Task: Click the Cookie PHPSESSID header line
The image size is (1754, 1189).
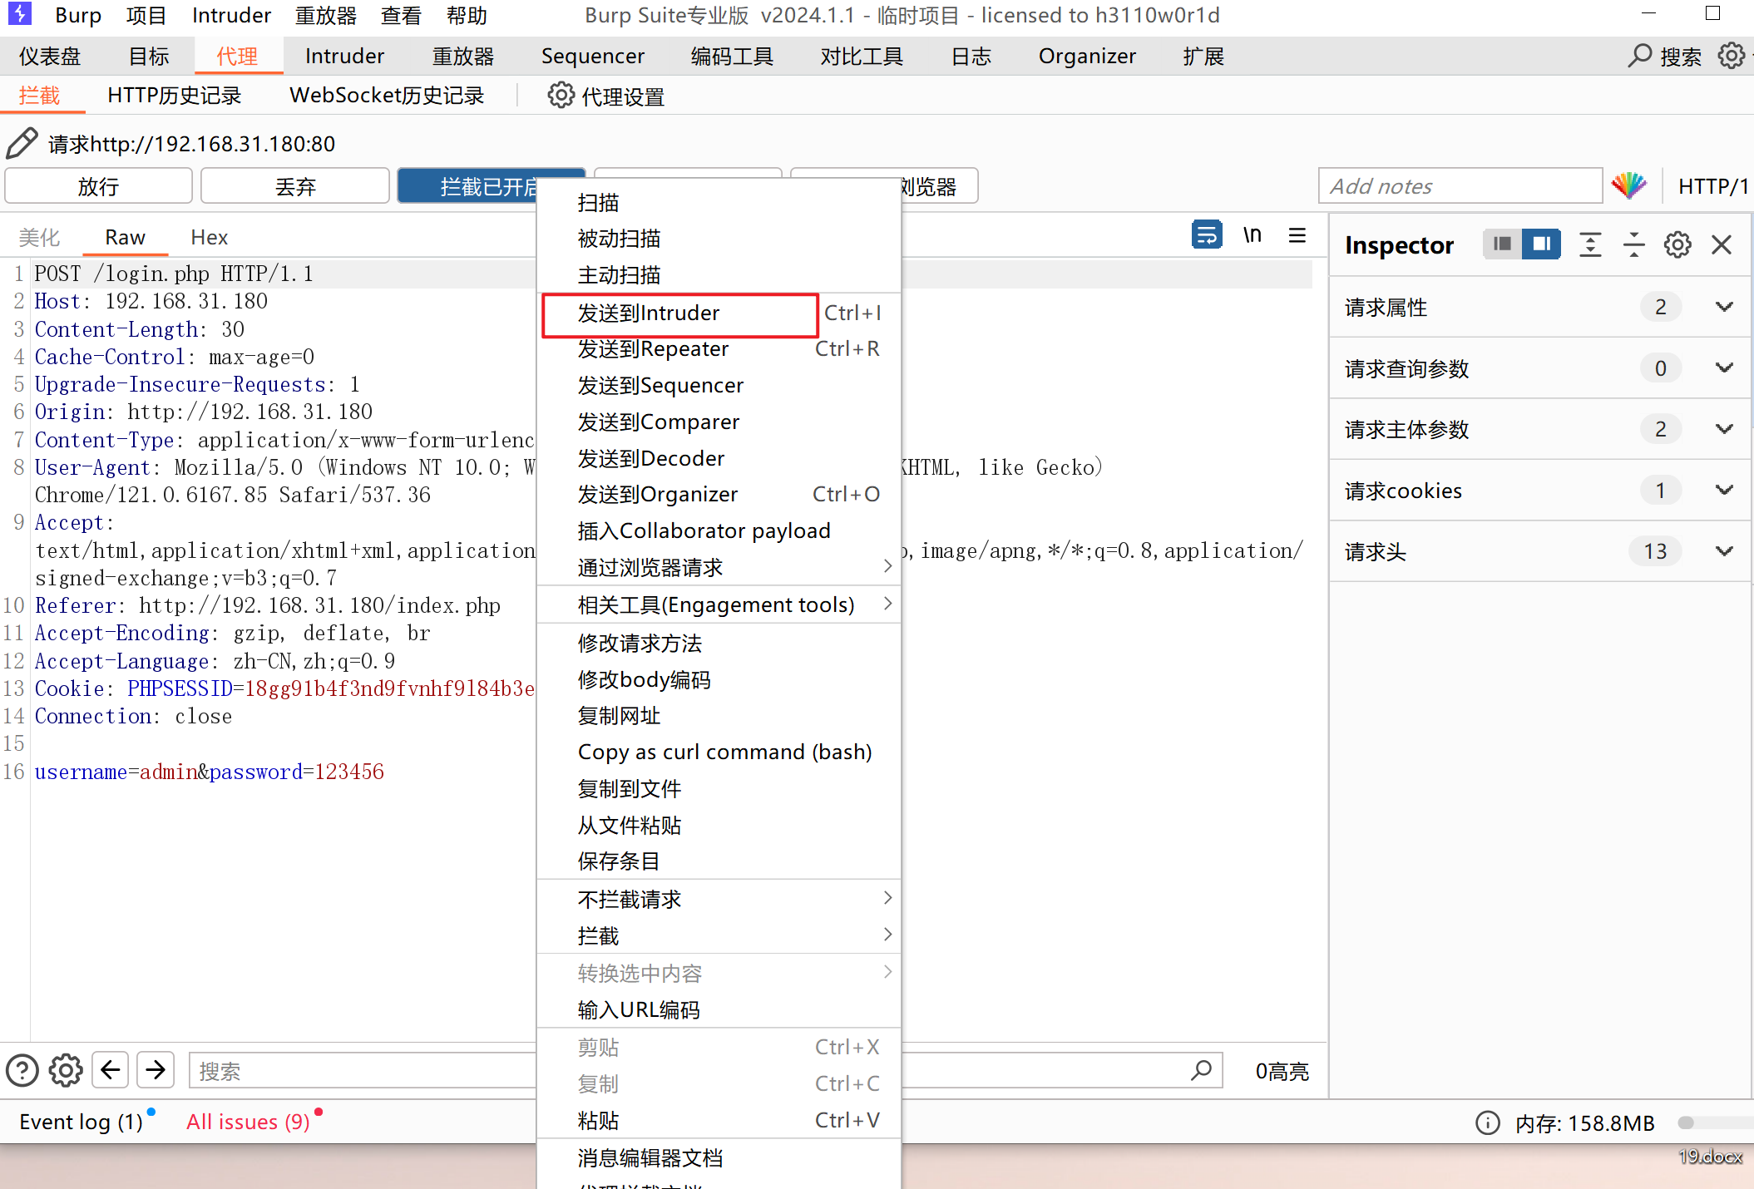Action: 284,688
